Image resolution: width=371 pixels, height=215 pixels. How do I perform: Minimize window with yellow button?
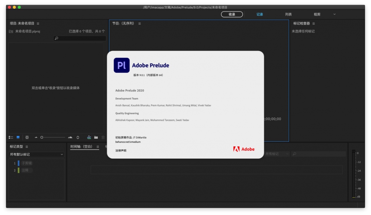[x=14, y=7]
